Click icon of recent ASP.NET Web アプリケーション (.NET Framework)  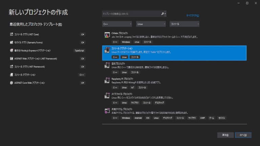(12, 58)
